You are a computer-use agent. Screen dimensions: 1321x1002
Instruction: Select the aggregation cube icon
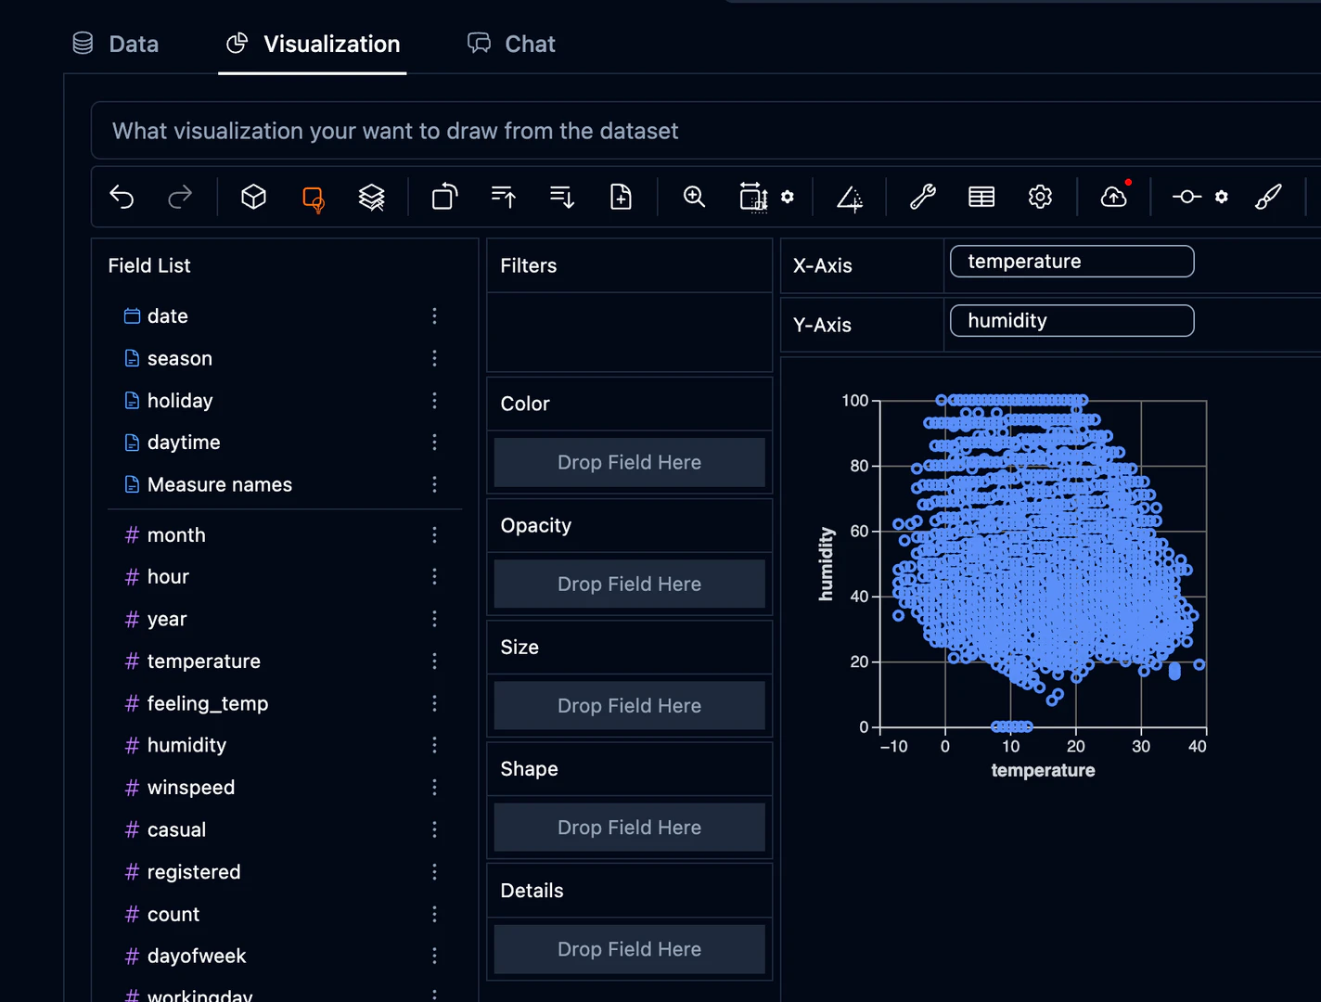click(253, 197)
